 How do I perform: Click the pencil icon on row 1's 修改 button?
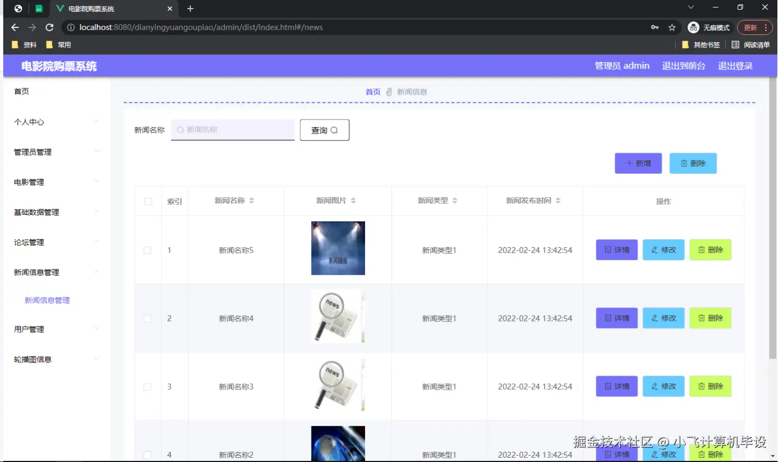pyautogui.click(x=653, y=250)
